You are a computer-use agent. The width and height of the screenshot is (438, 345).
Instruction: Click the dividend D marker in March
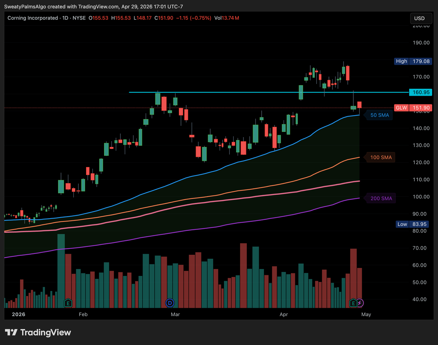click(170, 303)
